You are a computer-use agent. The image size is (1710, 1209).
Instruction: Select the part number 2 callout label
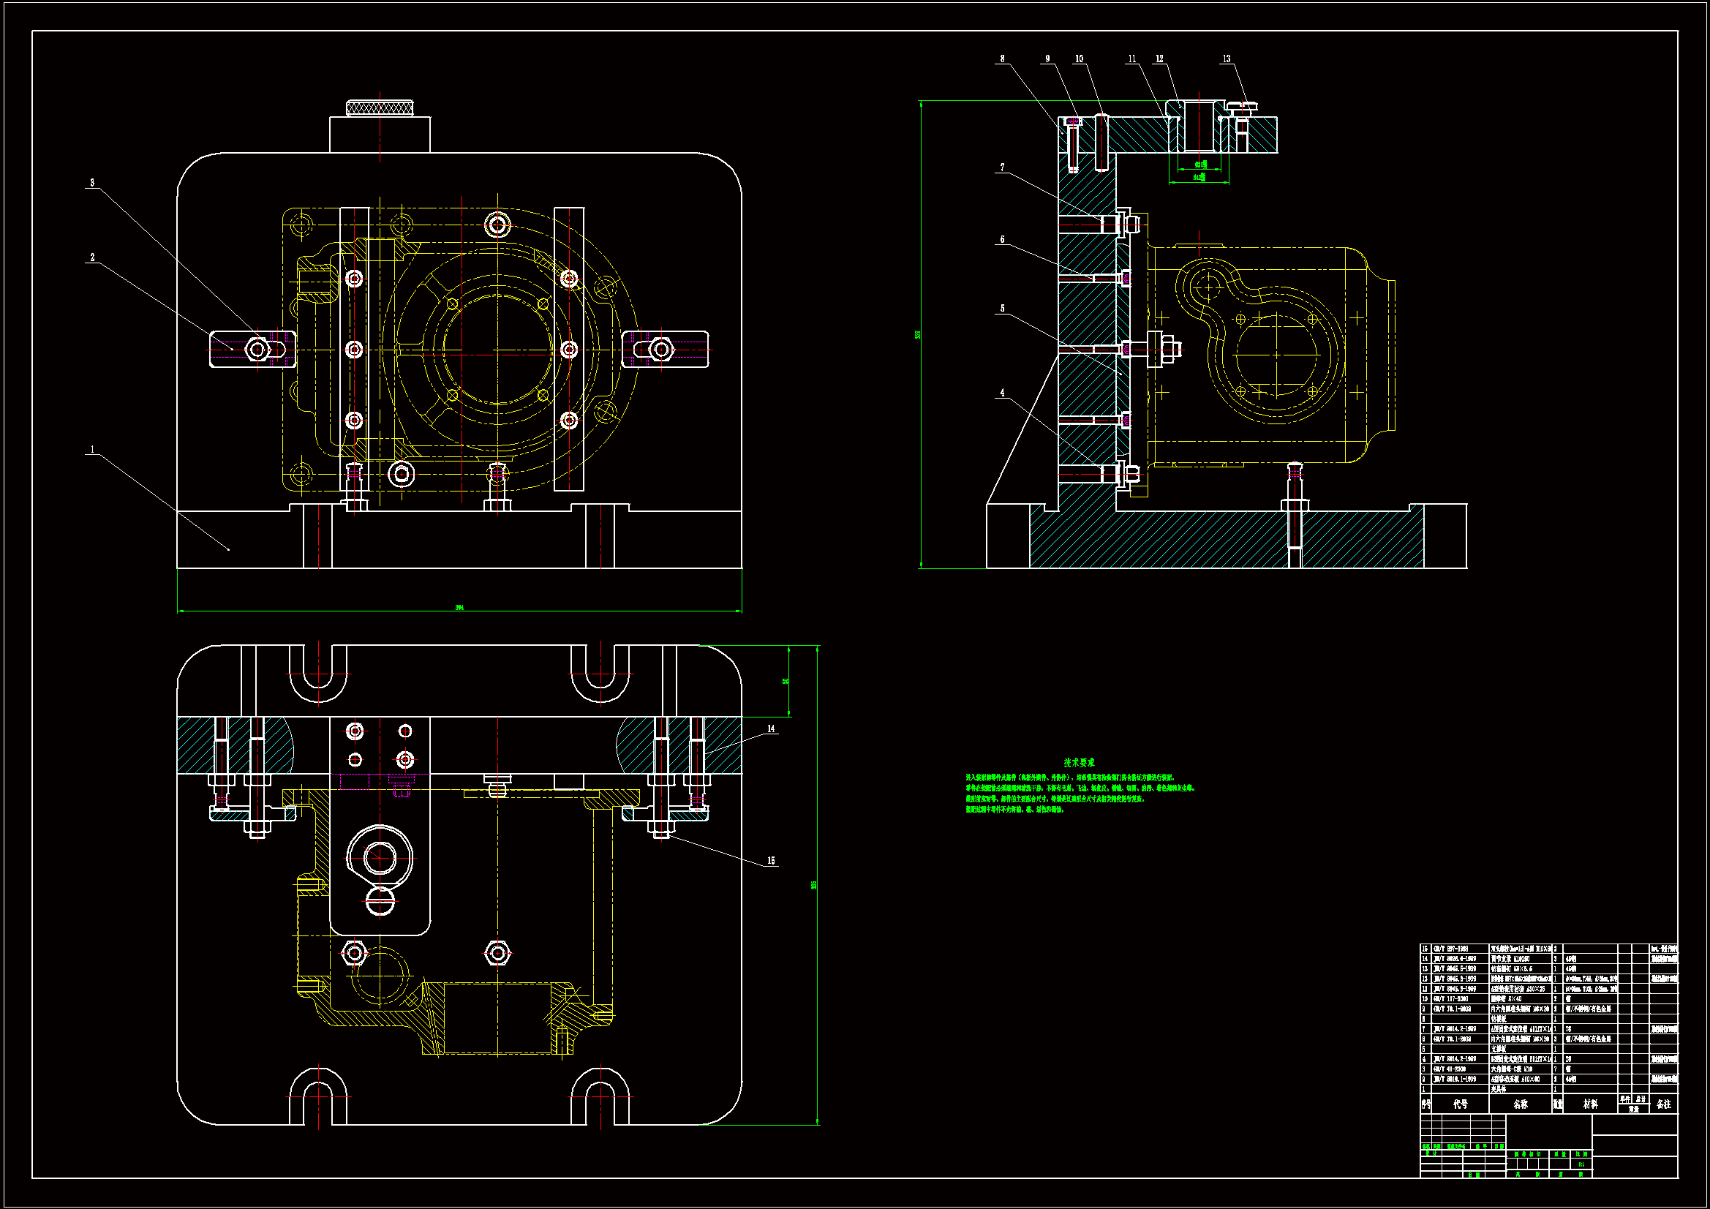(92, 257)
